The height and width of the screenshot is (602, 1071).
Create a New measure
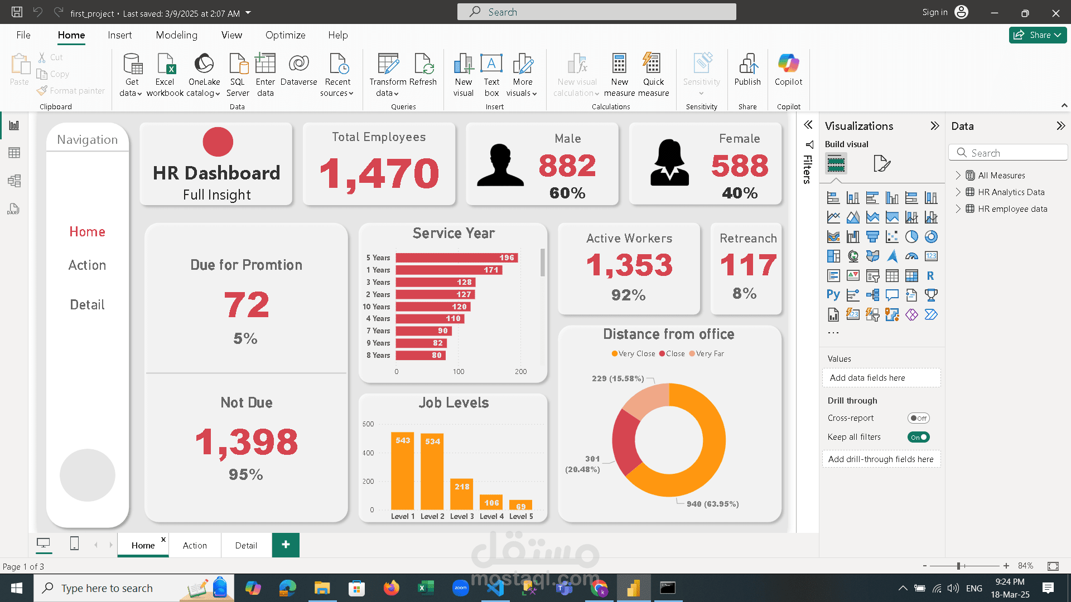pos(619,72)
